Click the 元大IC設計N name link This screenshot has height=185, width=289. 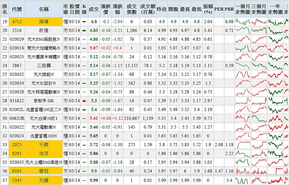(44, 83)
